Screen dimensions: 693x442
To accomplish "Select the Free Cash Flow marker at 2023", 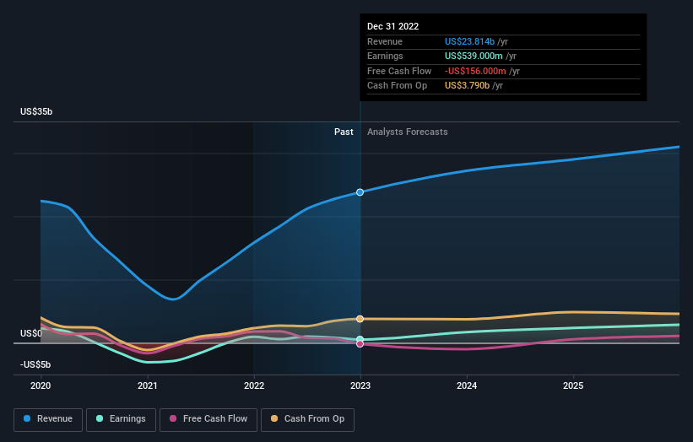I will point(360,344).
